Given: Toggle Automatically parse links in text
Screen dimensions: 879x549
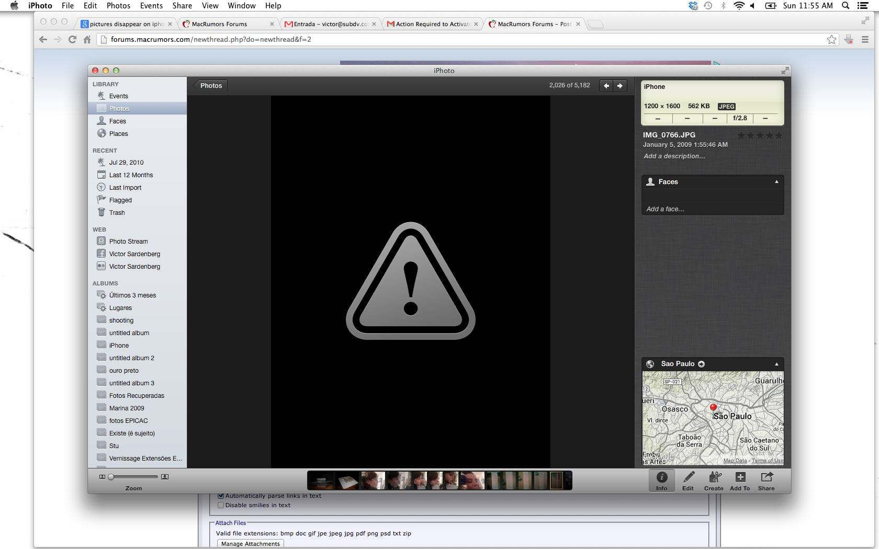Looking at the screenshot, I should point(221,496).
